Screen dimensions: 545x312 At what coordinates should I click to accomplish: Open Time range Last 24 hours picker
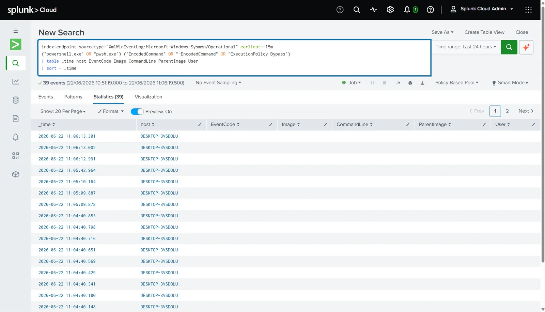466,47
